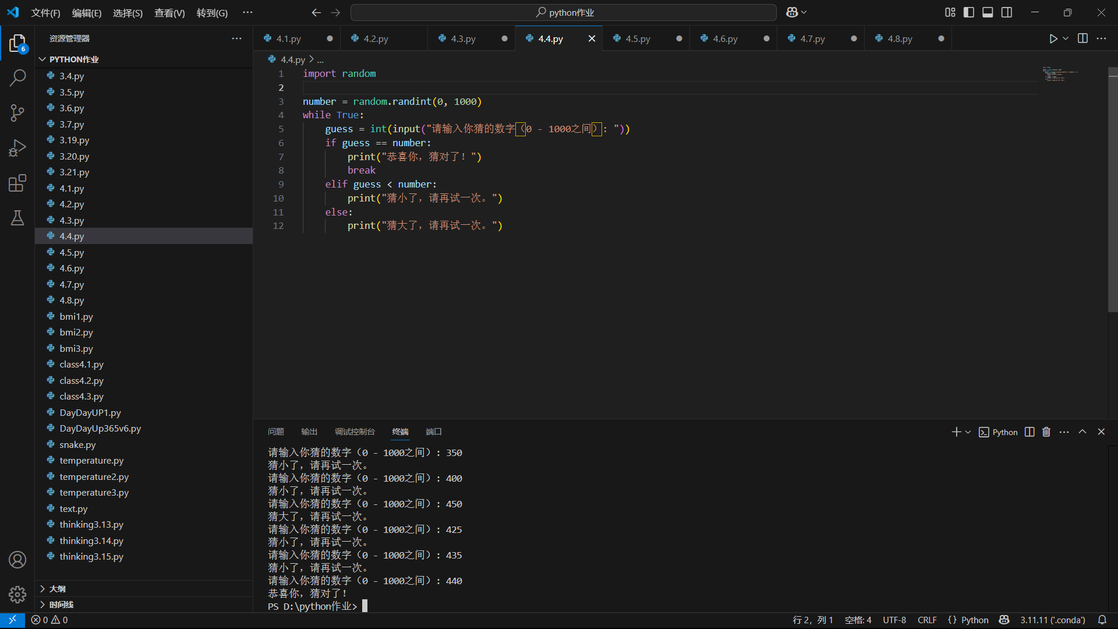Switch to the 4.5.py editor tab

pos(638,38)
